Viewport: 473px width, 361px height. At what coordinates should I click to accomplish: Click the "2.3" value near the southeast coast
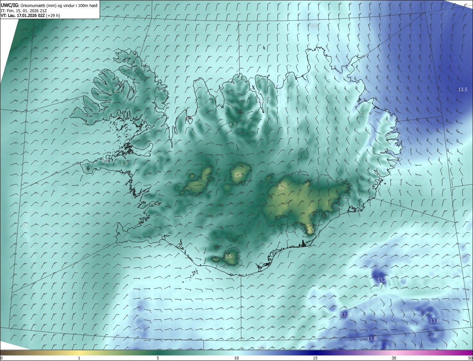coord(310,231)
